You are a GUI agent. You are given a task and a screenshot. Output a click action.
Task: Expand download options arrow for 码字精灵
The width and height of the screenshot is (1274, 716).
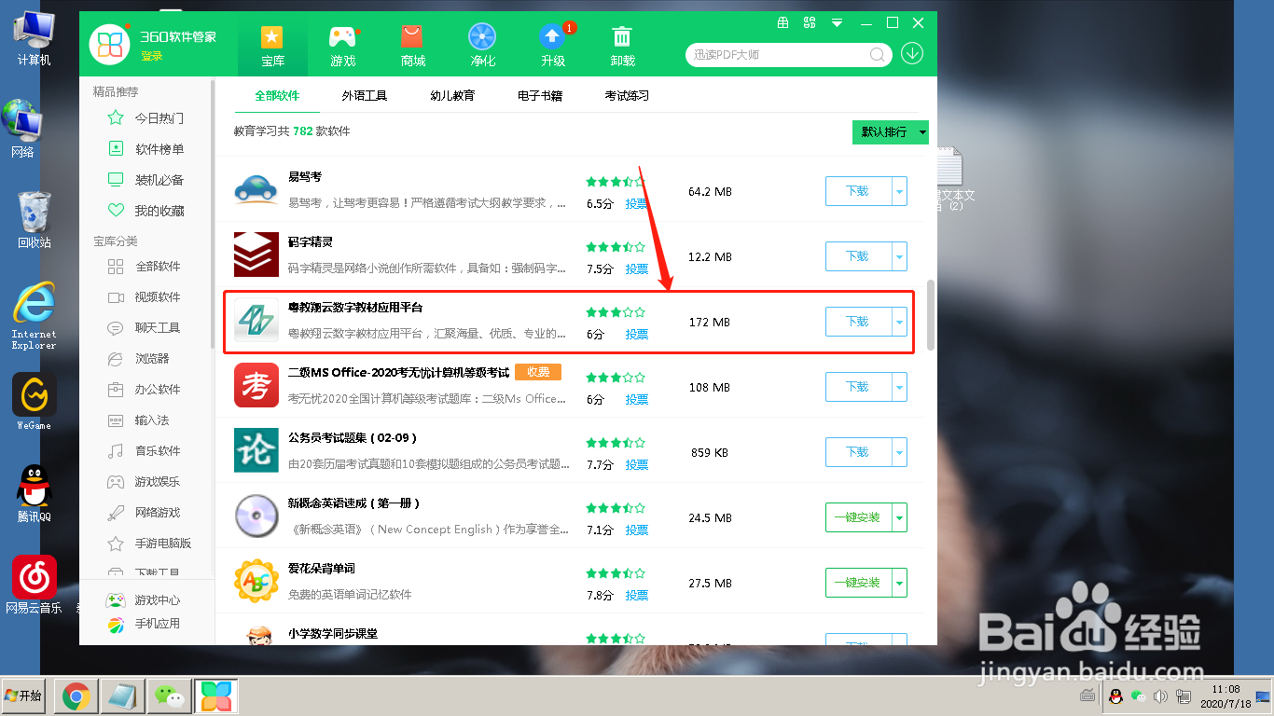tap(900, 256)
